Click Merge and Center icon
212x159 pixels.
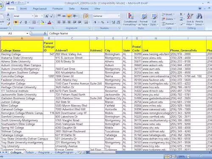coord(86,22)
